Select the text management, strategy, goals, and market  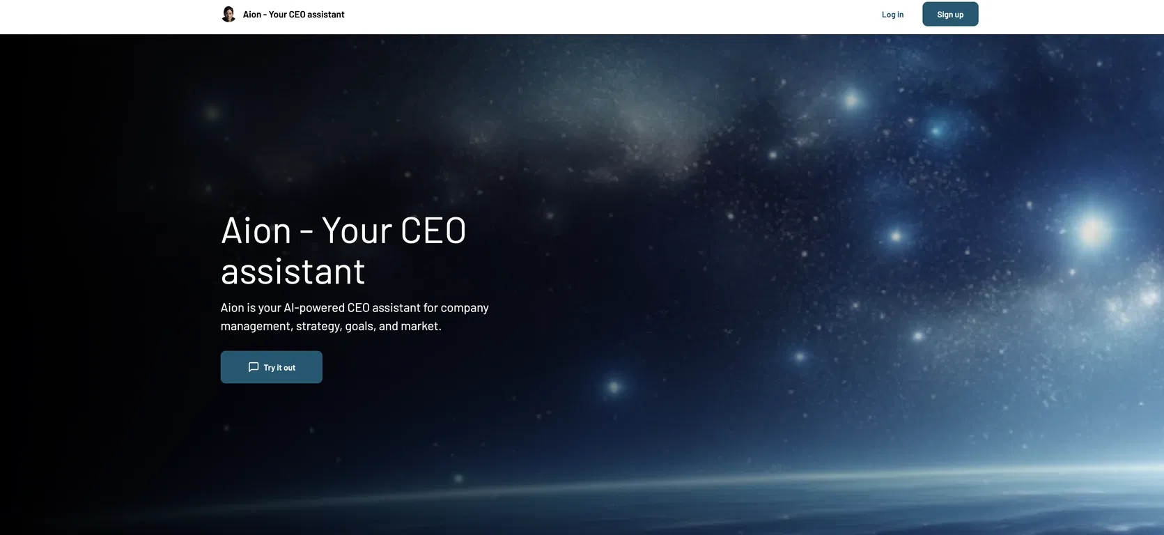331,326
